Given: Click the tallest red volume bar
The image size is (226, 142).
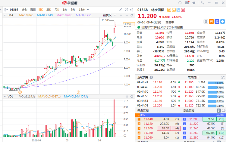Looking at the screenshot, I should point(114,118).
